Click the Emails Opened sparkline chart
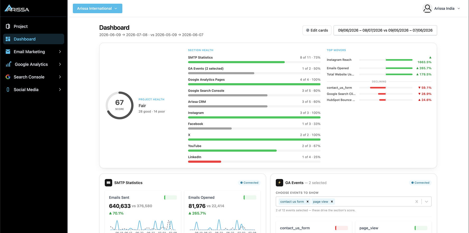This screenshot has height=233, width=469. pos(222,225)
